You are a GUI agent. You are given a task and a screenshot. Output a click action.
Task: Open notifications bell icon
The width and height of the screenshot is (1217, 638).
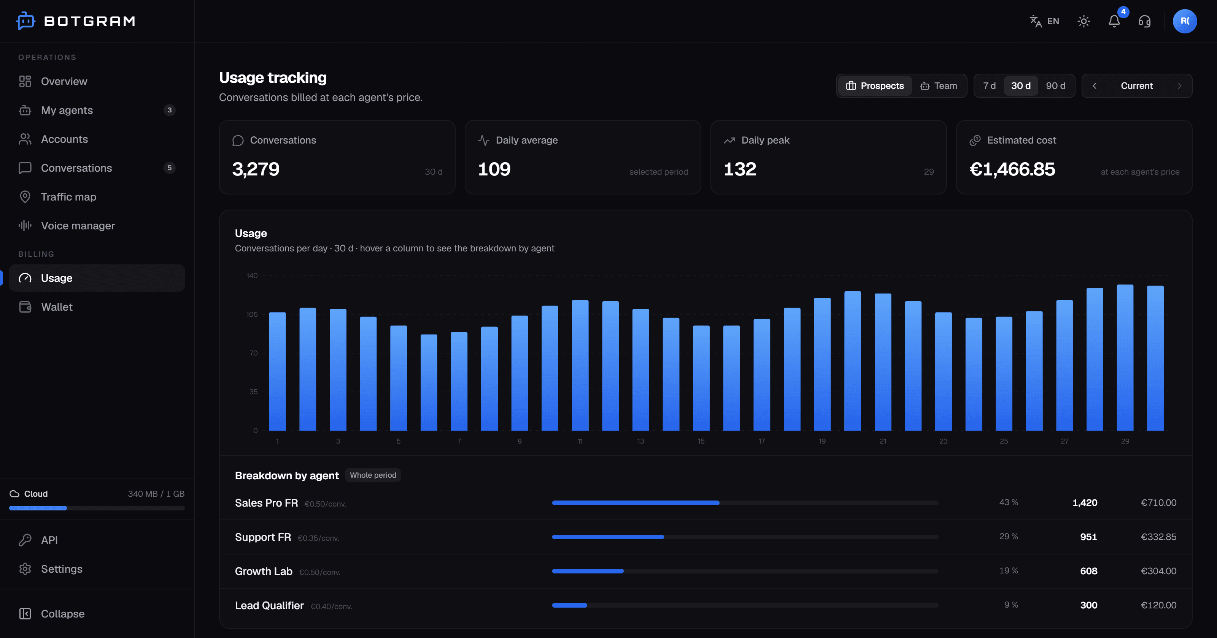click(x=1114, y=21)
